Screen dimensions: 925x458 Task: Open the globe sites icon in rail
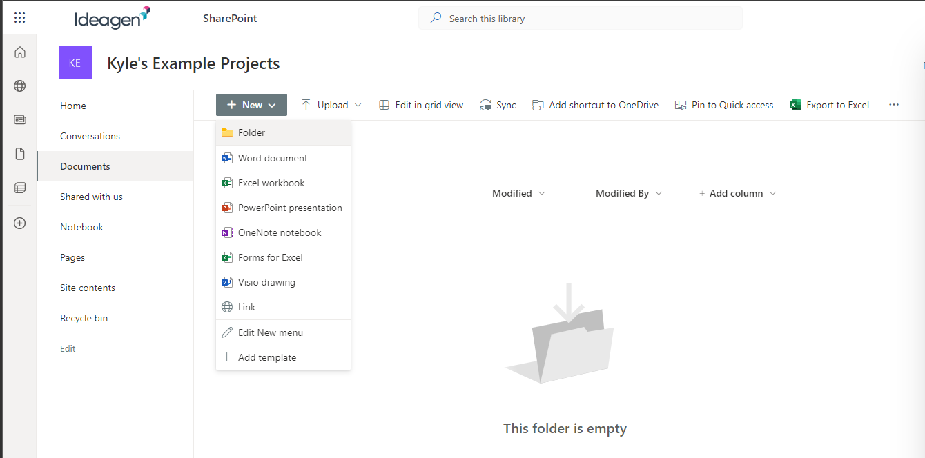tap(20, 86)
